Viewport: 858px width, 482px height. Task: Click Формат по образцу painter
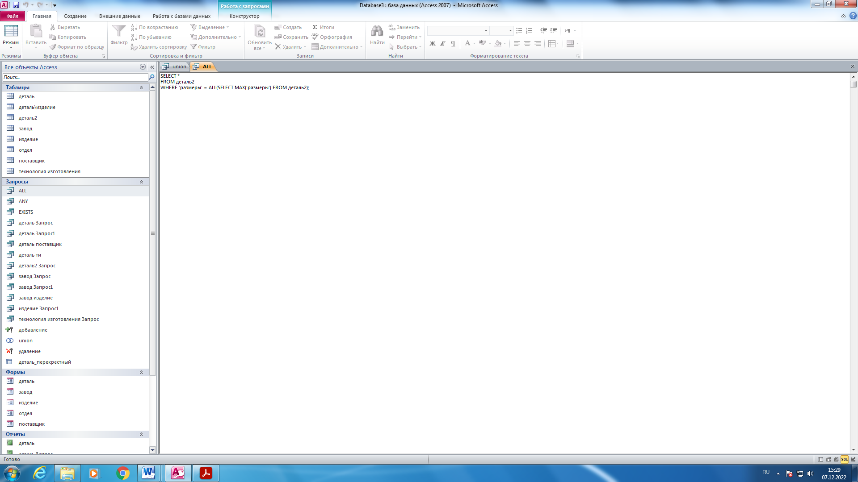76,47
